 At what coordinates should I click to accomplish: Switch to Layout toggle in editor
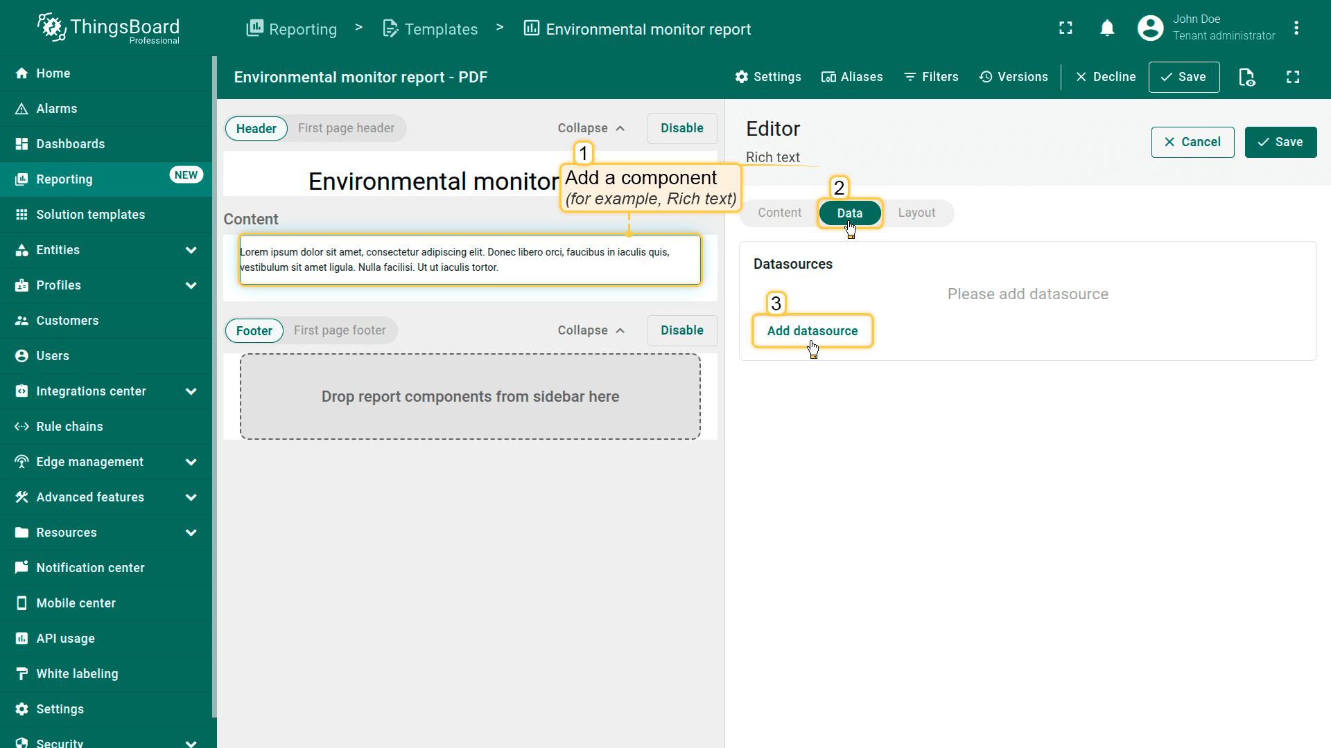coord(916,213)
